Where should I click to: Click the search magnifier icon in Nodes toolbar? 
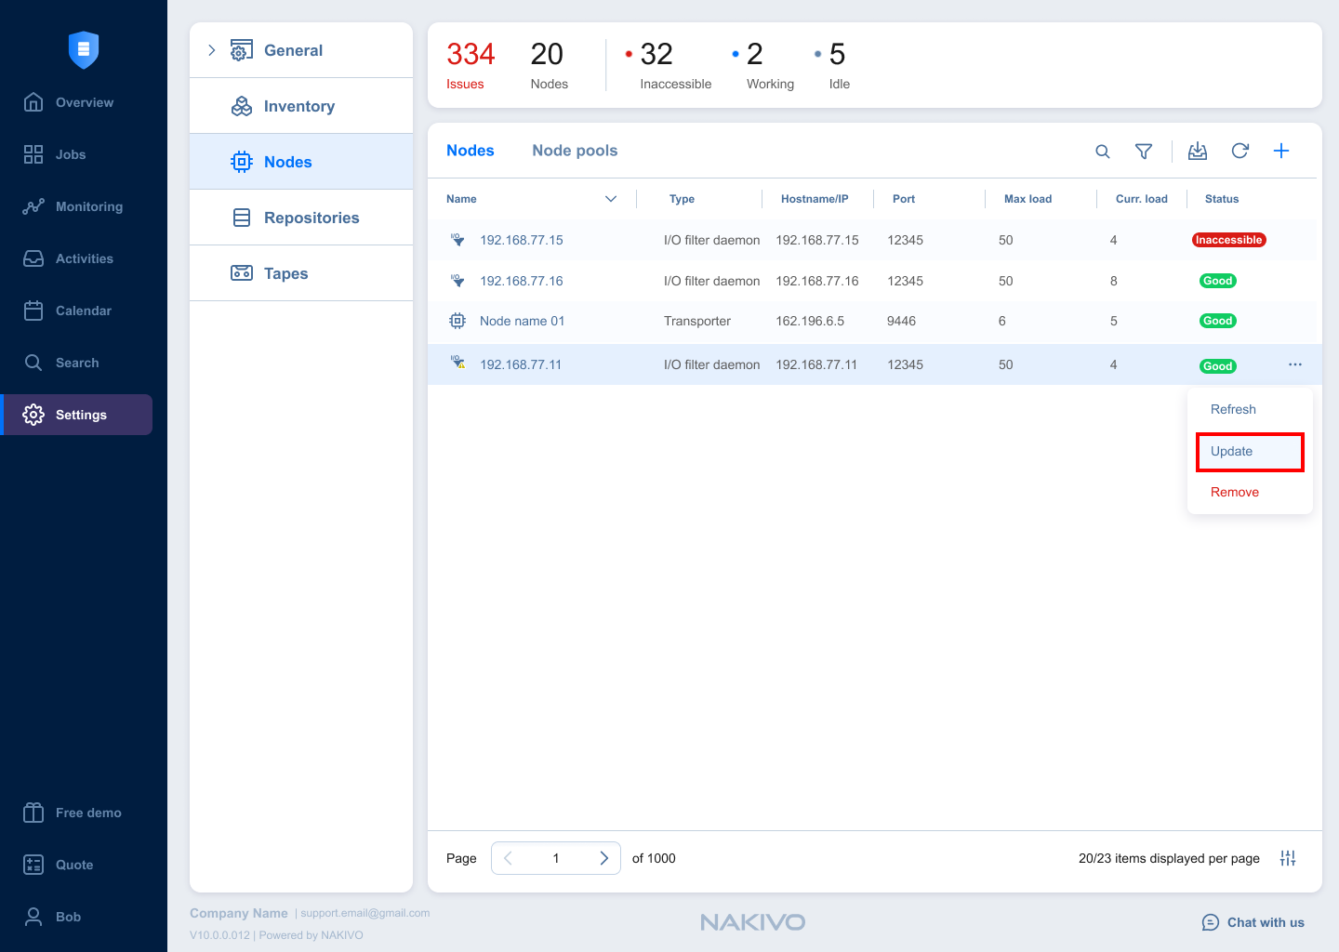coord(1103,152)
